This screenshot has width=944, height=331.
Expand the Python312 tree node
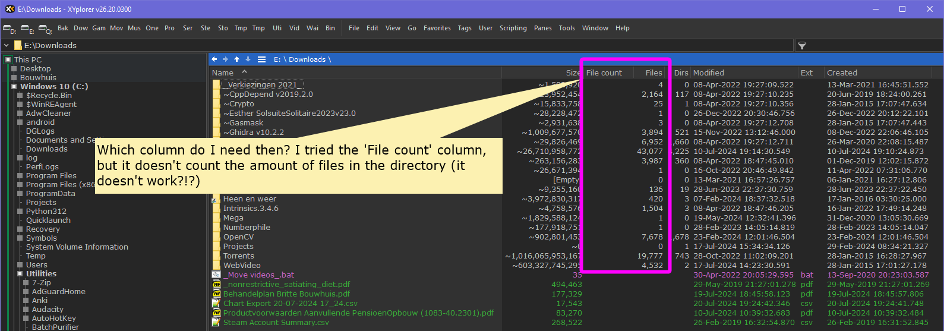[20, 211]
